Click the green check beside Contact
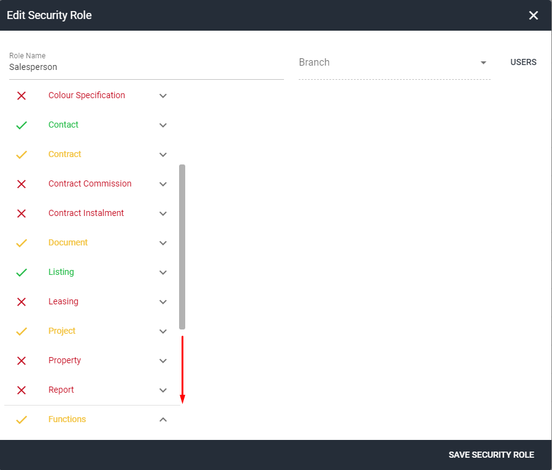 [x=22, y=125]
